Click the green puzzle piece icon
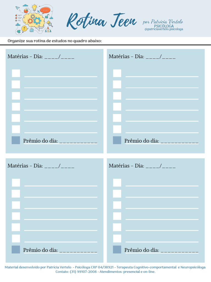The width and height of the screenshot is (211, 282). 19,31
